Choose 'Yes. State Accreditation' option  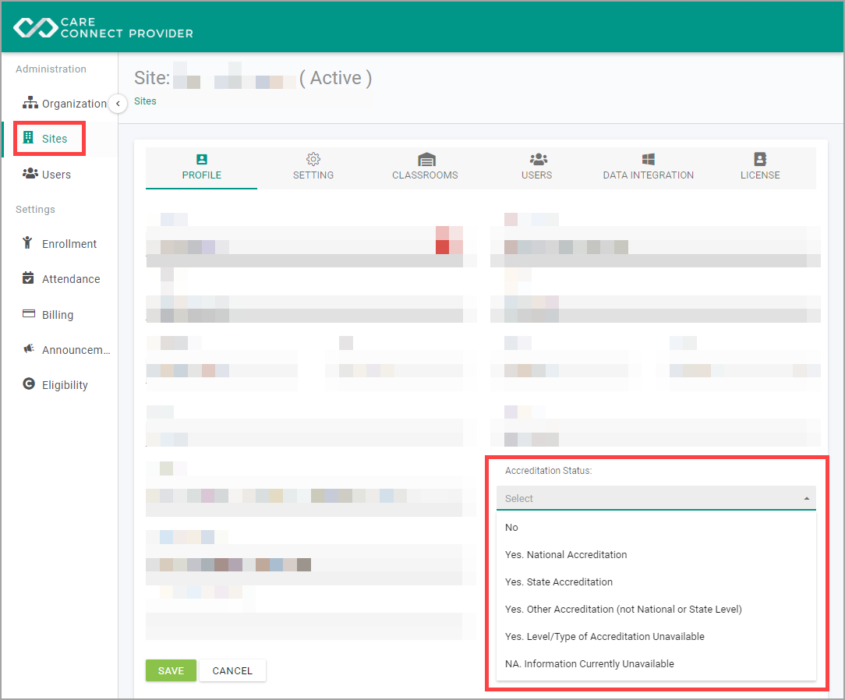pos(656,582)
